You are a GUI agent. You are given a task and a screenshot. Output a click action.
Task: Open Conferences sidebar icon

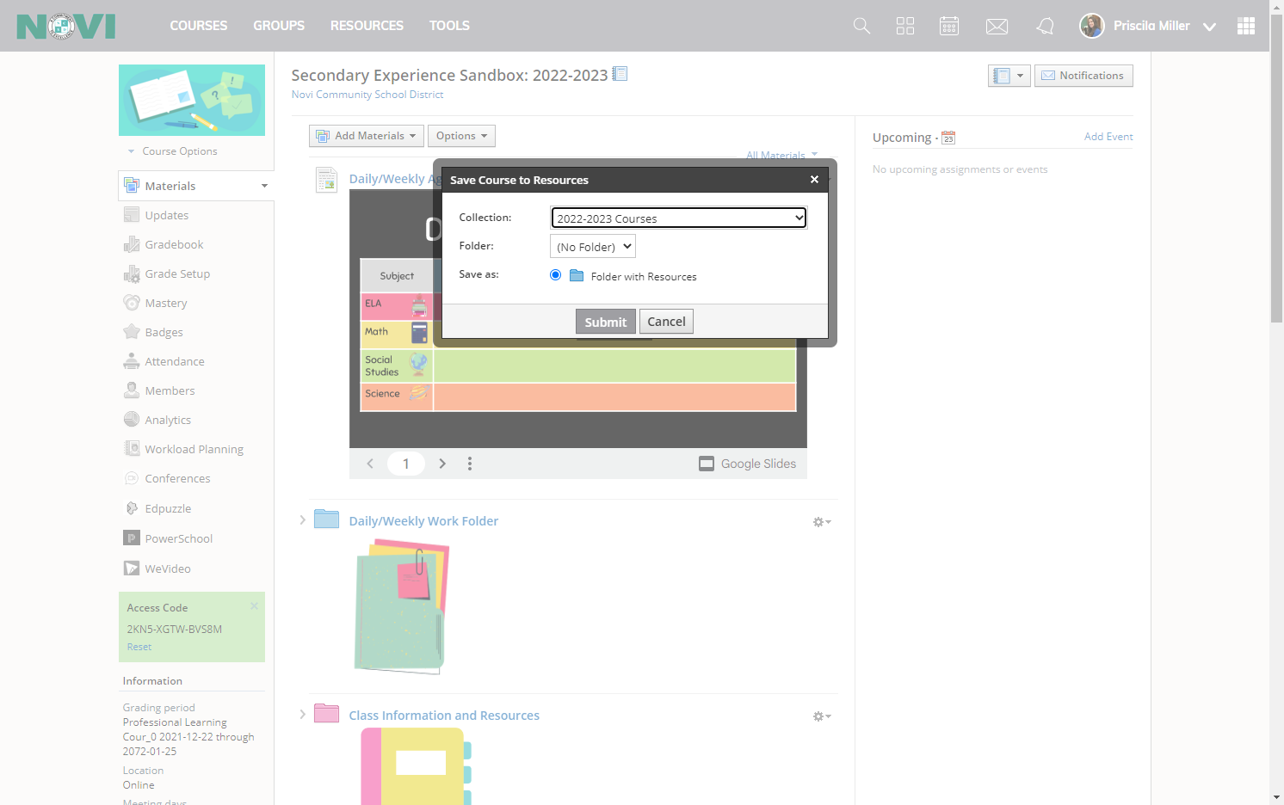pyautogui.click(x=132, y=478)
